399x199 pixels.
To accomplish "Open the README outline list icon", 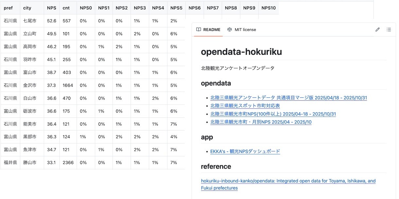I will pyautogui.click(x=389, y=30).
